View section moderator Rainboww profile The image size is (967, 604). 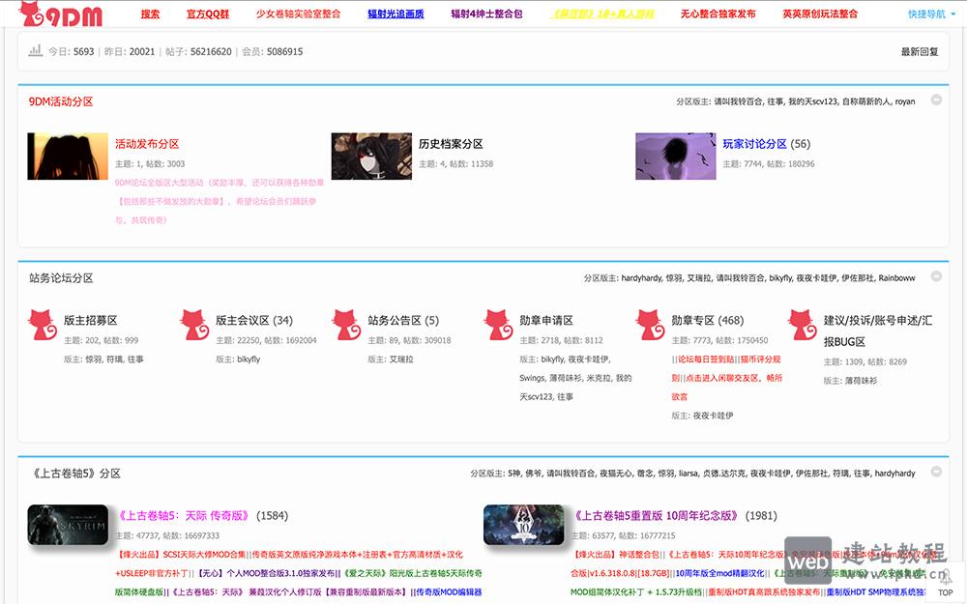(896, 278)
